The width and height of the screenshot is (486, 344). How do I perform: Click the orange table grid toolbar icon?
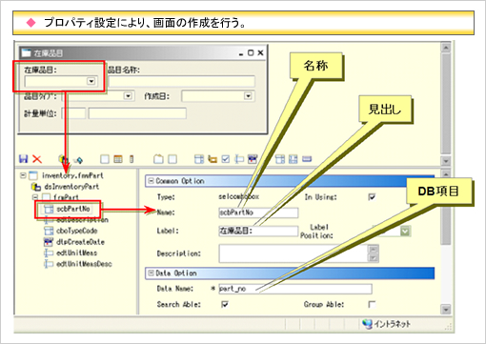coord(118,159)
